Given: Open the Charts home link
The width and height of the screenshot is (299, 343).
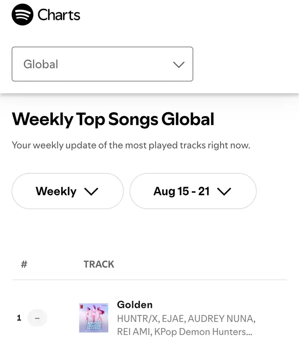Looking at the screenshot, I should point(59,15).
